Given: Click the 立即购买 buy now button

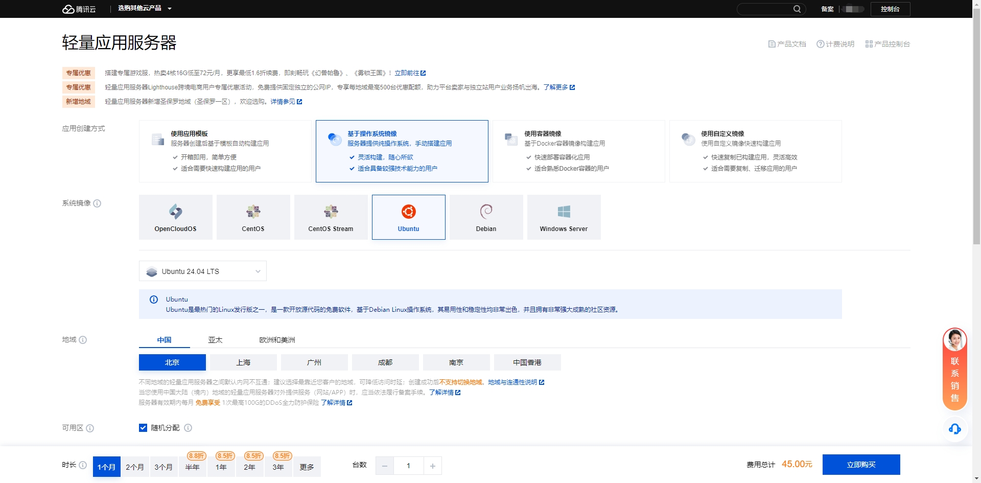Looking at the screenshot, I should click(861, 465).
